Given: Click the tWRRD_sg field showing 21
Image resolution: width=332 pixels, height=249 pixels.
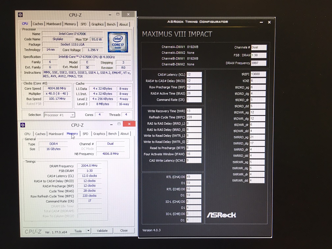Looking at the screenshot, I should point(257,137).
